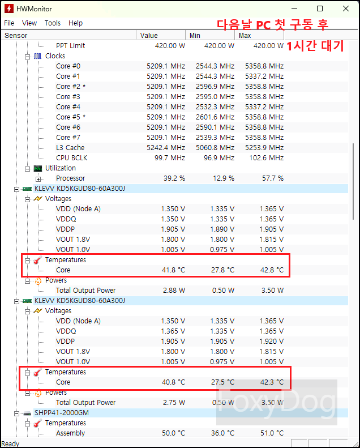Screen dimensions: 360x448
Task: Click the second KLEVV Voltages lightning icon
Action: coord(38,311)
